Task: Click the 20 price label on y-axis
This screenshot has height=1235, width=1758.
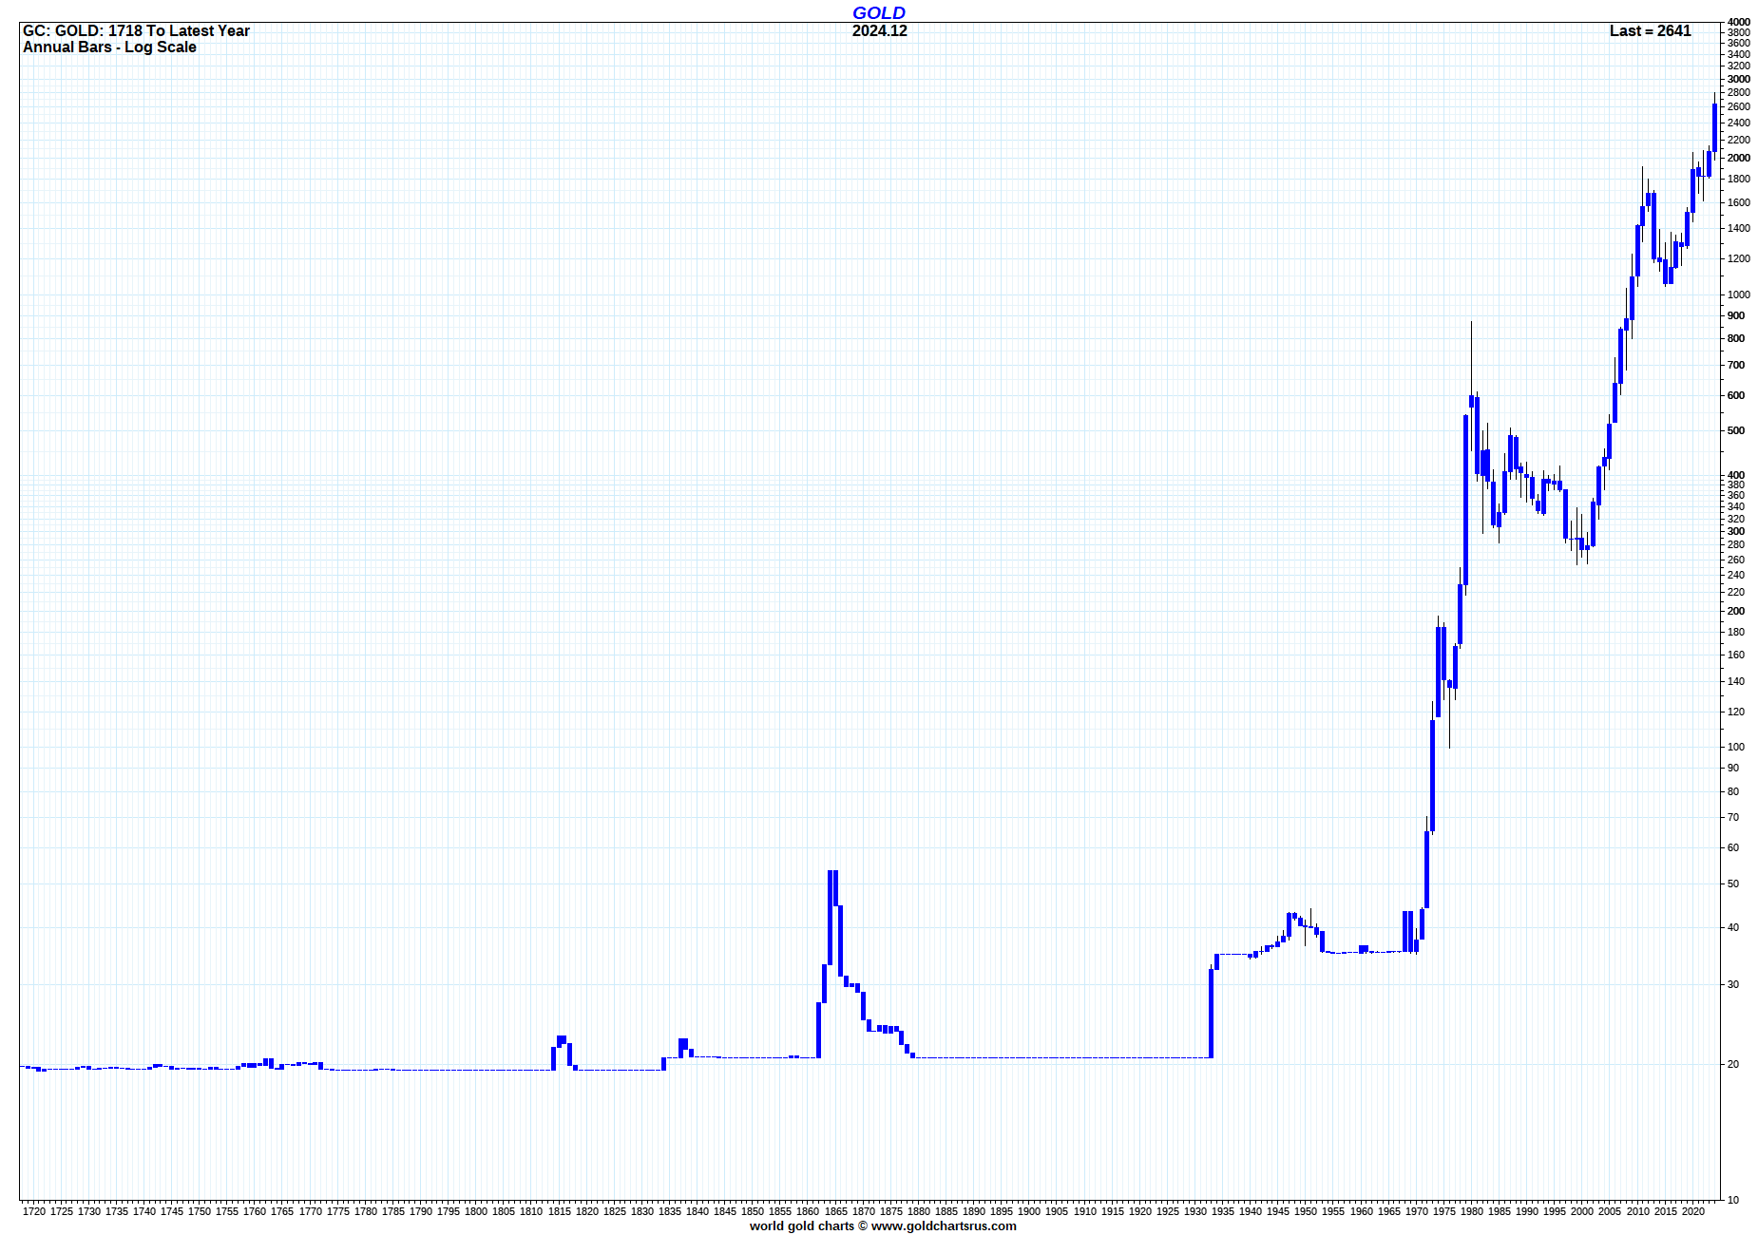Action: click(1733, 1064)
